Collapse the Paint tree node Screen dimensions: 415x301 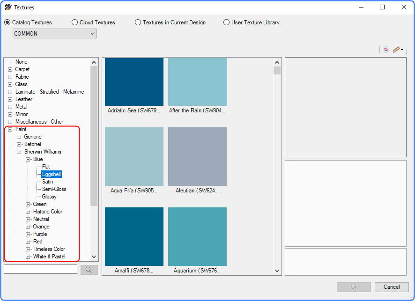(x=10, y=129)
